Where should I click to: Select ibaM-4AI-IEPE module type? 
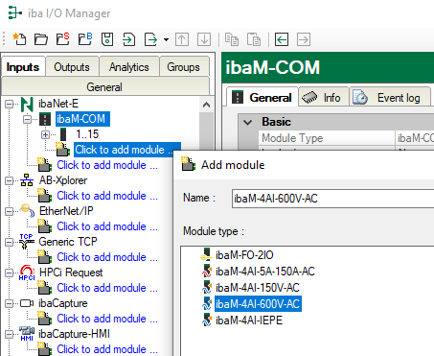(249, 320)
